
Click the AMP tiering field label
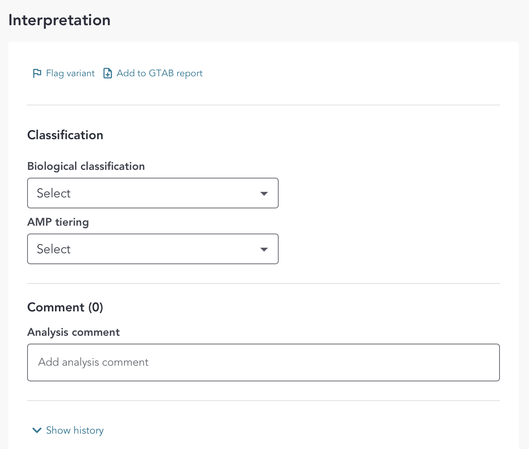point(58,222)
